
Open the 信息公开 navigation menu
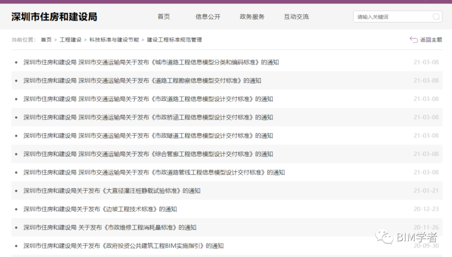pyautogui.click(x=208, y=17)
